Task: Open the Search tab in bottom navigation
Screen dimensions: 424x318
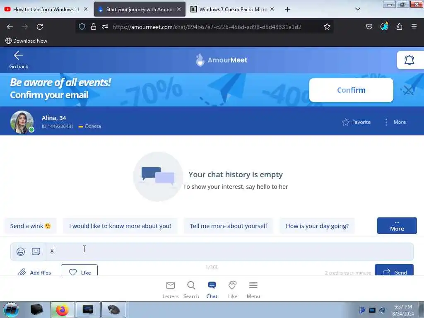Action: 191,290
